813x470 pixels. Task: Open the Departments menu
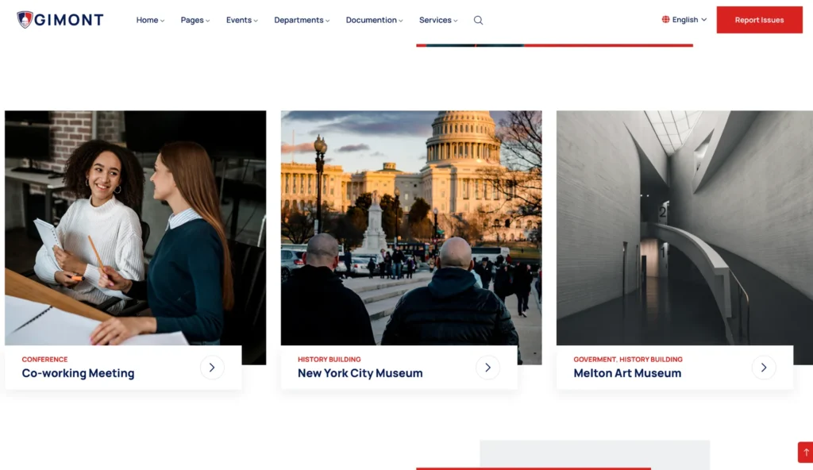tap(302, 21)
